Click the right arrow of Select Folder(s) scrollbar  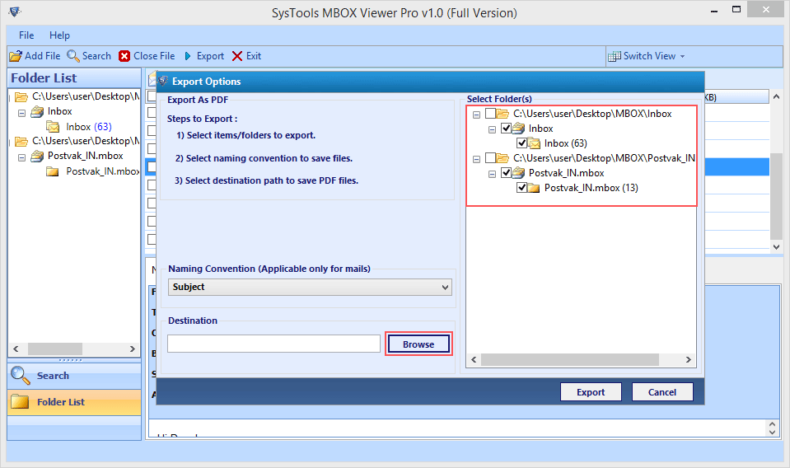pos(688,359)
